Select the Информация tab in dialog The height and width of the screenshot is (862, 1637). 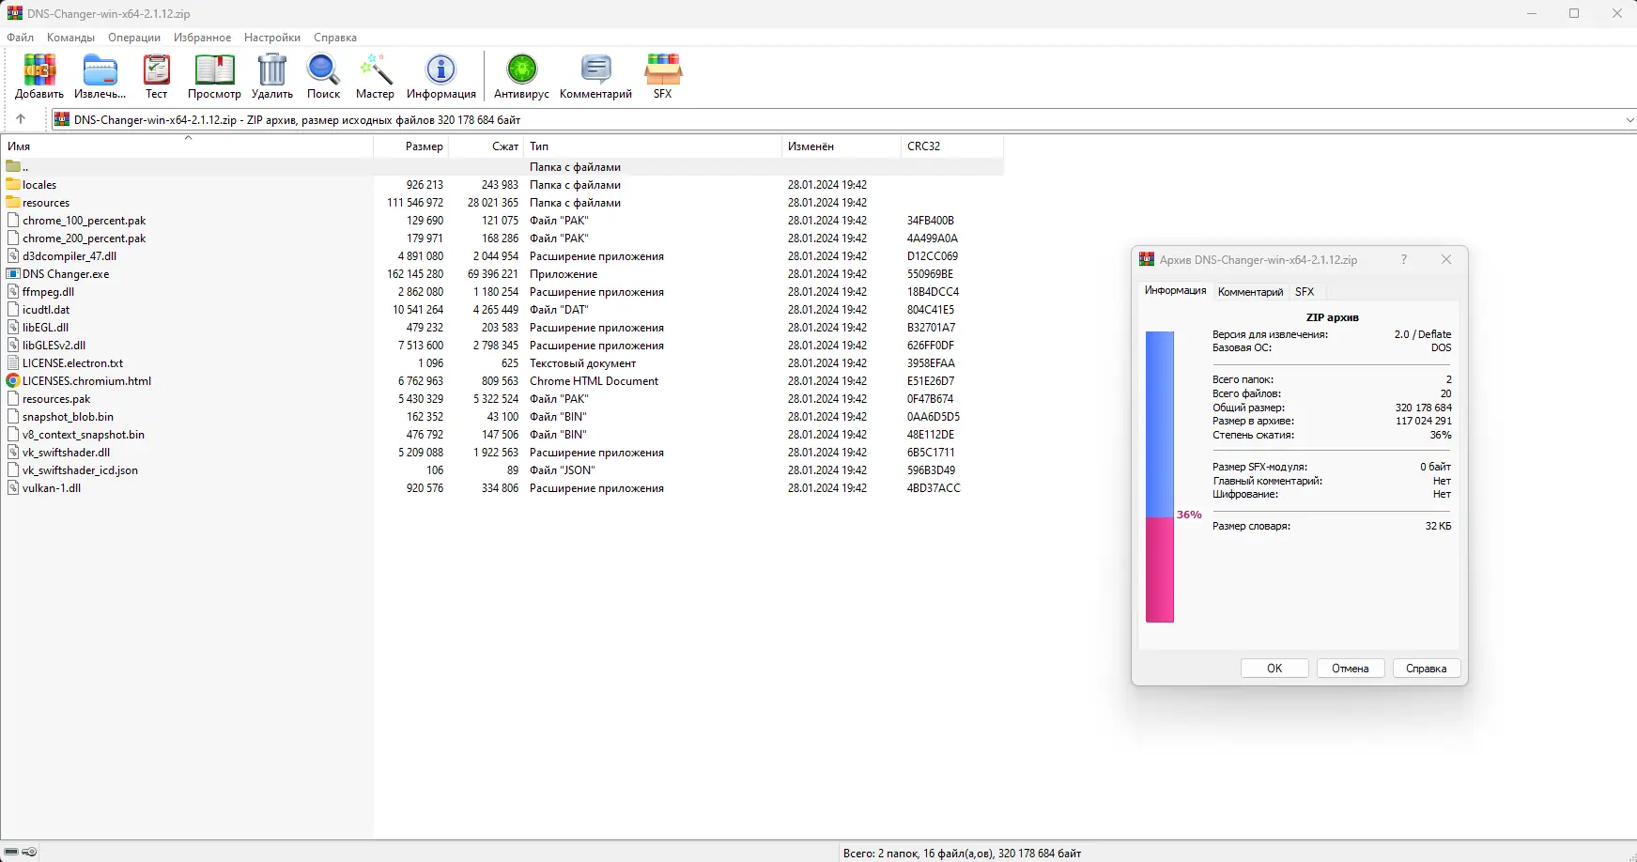1175,291
